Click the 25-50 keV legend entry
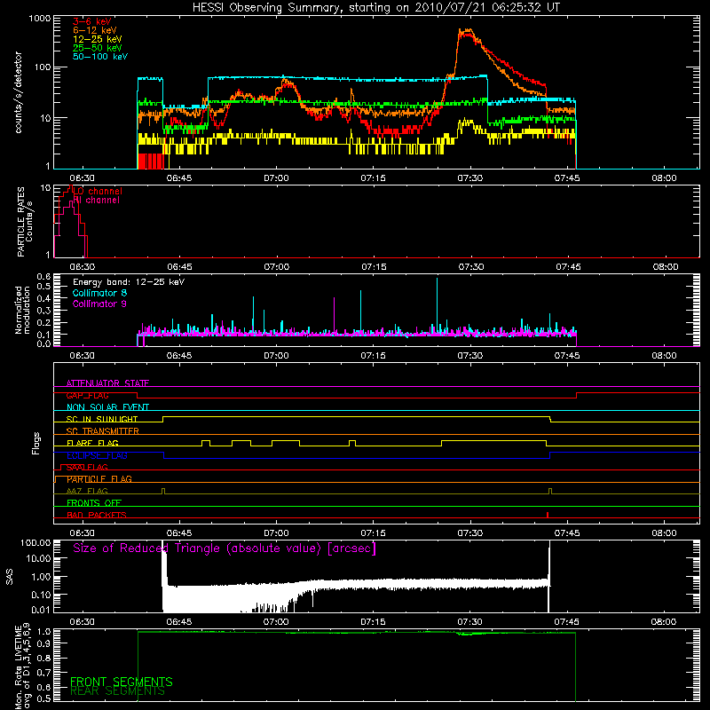 point(98,48)
